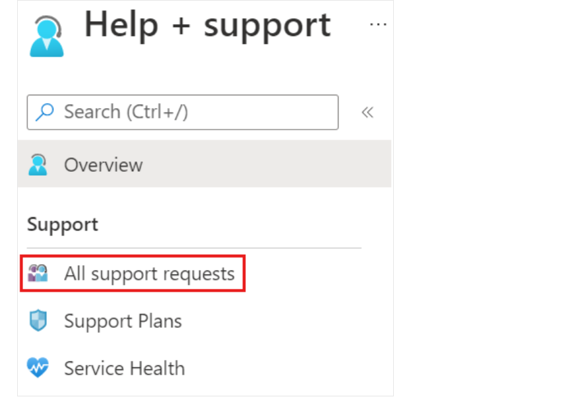This screenshot has width=566, height=401.
Task: Click the Support Plans label text
Action: click(123, 321)
